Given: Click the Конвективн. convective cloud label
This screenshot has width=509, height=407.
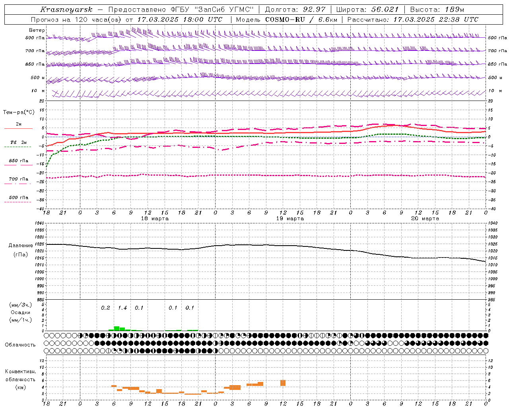Looking at the screenshot, I should [21, 372].
